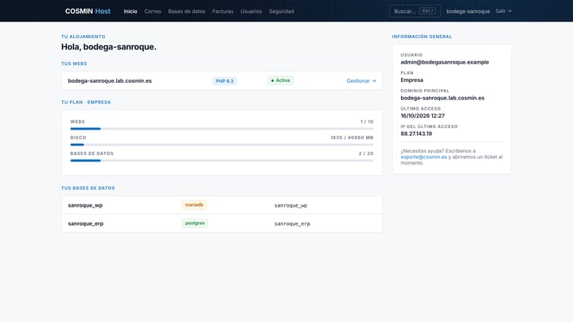Click the admin@bodegasanroque.example user value
Screen dimensions: 573x322
click(x=445, y=62)
